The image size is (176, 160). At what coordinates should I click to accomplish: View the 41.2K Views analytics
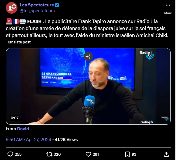(x=66, y=139)
